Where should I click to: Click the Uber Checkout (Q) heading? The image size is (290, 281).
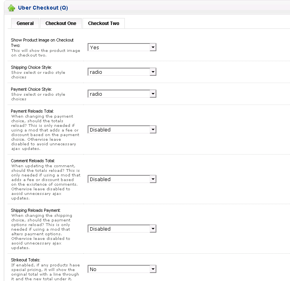(43, 8)
